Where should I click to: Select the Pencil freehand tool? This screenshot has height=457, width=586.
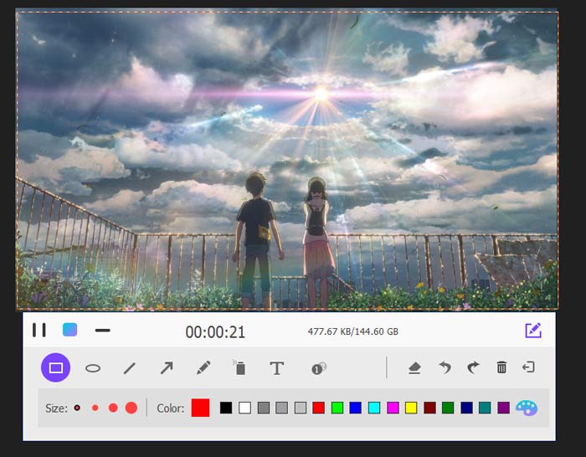tap(203, 367)
